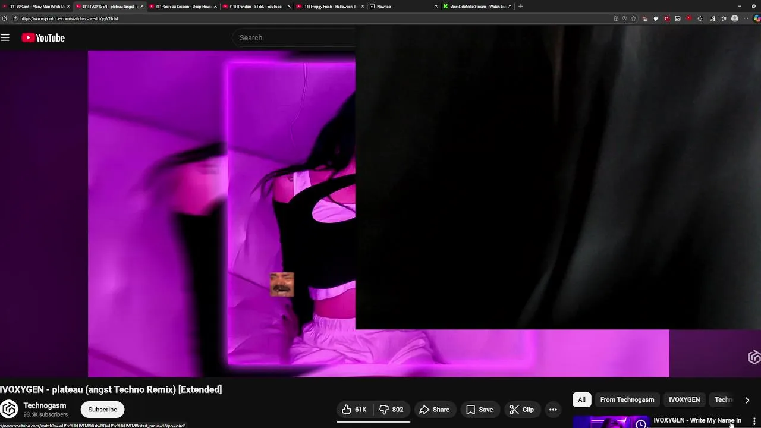Open the Technogasm channel avatar

click(x=8, y=410)
